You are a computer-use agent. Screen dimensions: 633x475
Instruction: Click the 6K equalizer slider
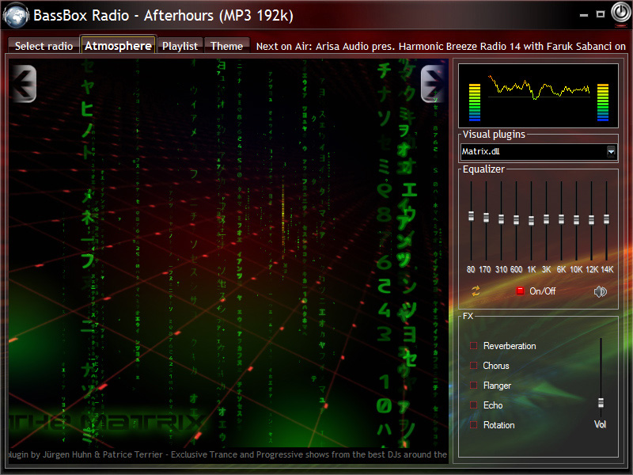tap(561, 221)
